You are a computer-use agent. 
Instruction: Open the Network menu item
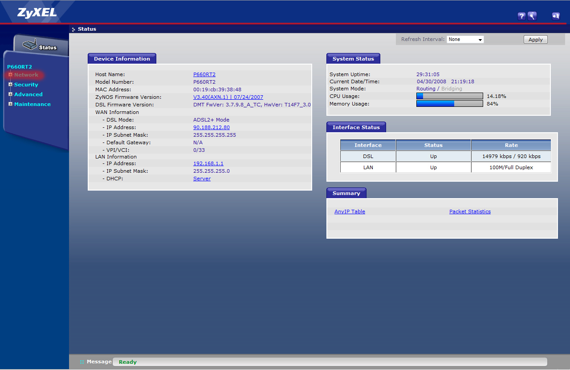tap(26, 75)
